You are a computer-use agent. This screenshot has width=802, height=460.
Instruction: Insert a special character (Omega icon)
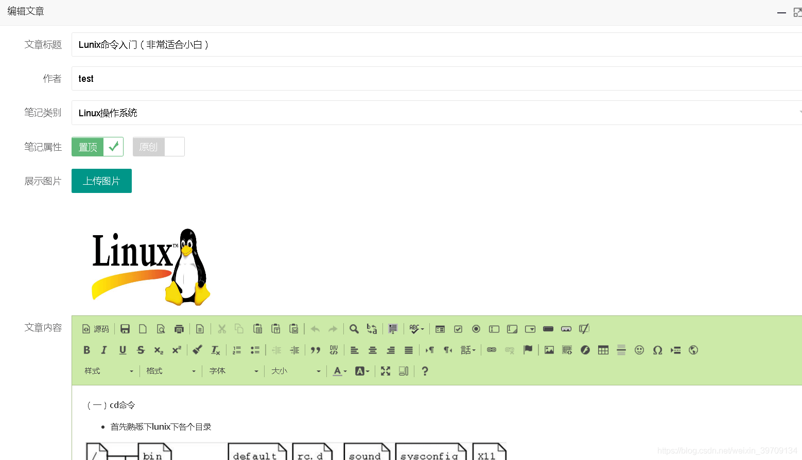tap(657, 350)
